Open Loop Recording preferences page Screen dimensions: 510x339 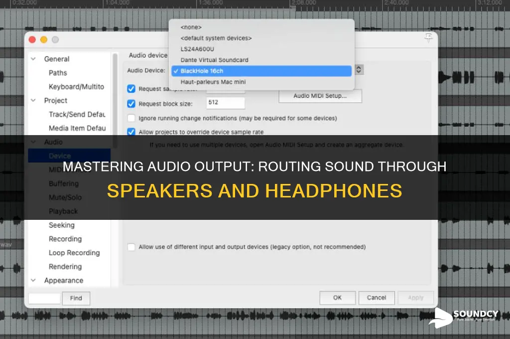[74, 253]
